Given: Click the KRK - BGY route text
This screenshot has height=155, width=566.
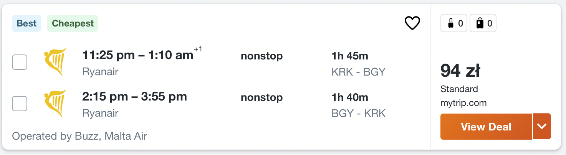Looking at the screenshot, I should tap(358, 72).
